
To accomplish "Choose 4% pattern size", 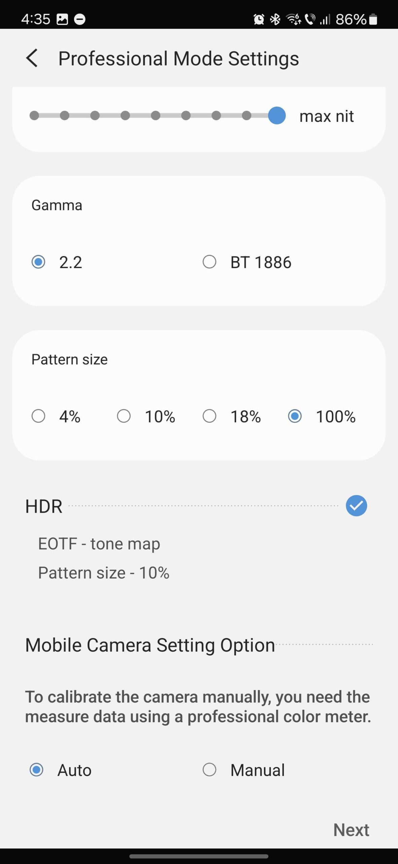I will [38, 416].
